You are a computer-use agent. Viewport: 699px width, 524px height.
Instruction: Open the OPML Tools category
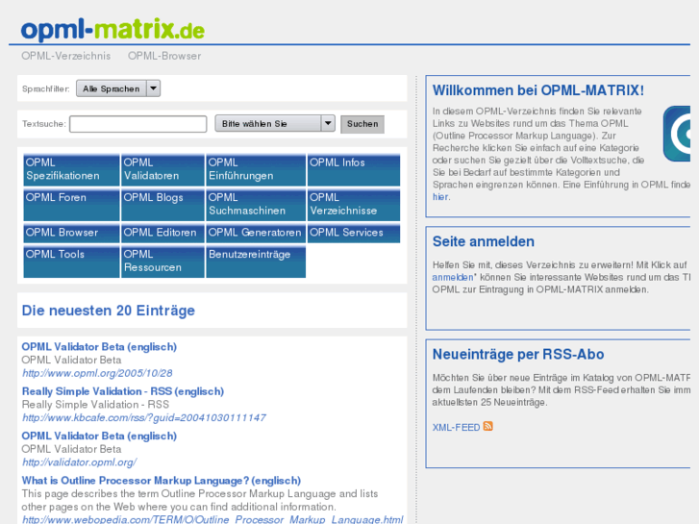(x=71, y=262)
